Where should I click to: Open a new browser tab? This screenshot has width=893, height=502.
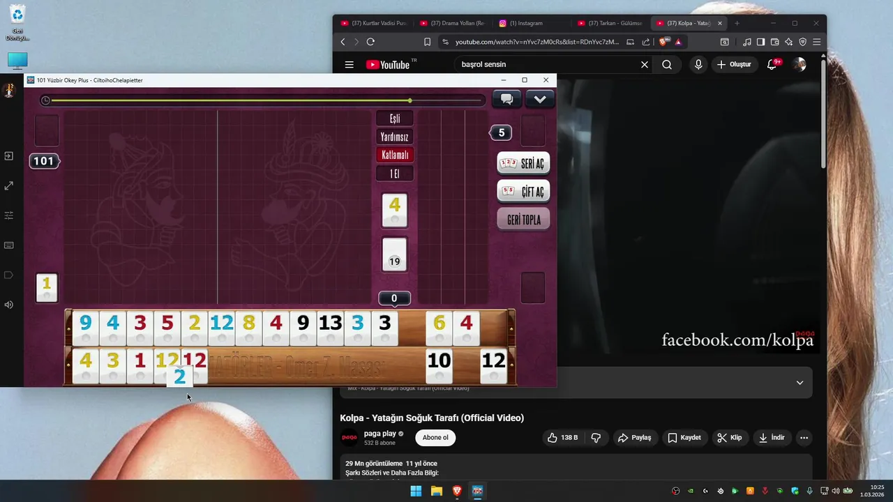(x=737, y=23)
